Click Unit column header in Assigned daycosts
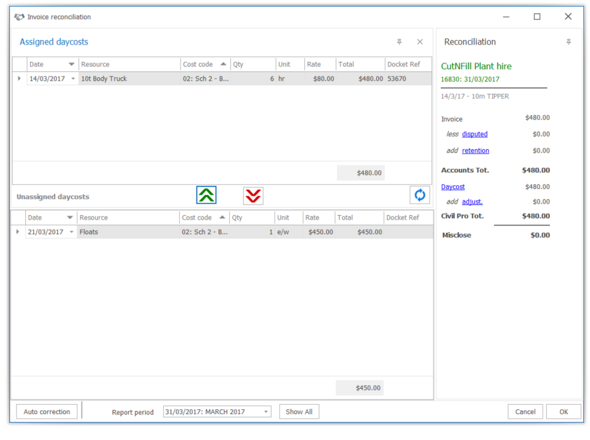 (x=290, y=65)
